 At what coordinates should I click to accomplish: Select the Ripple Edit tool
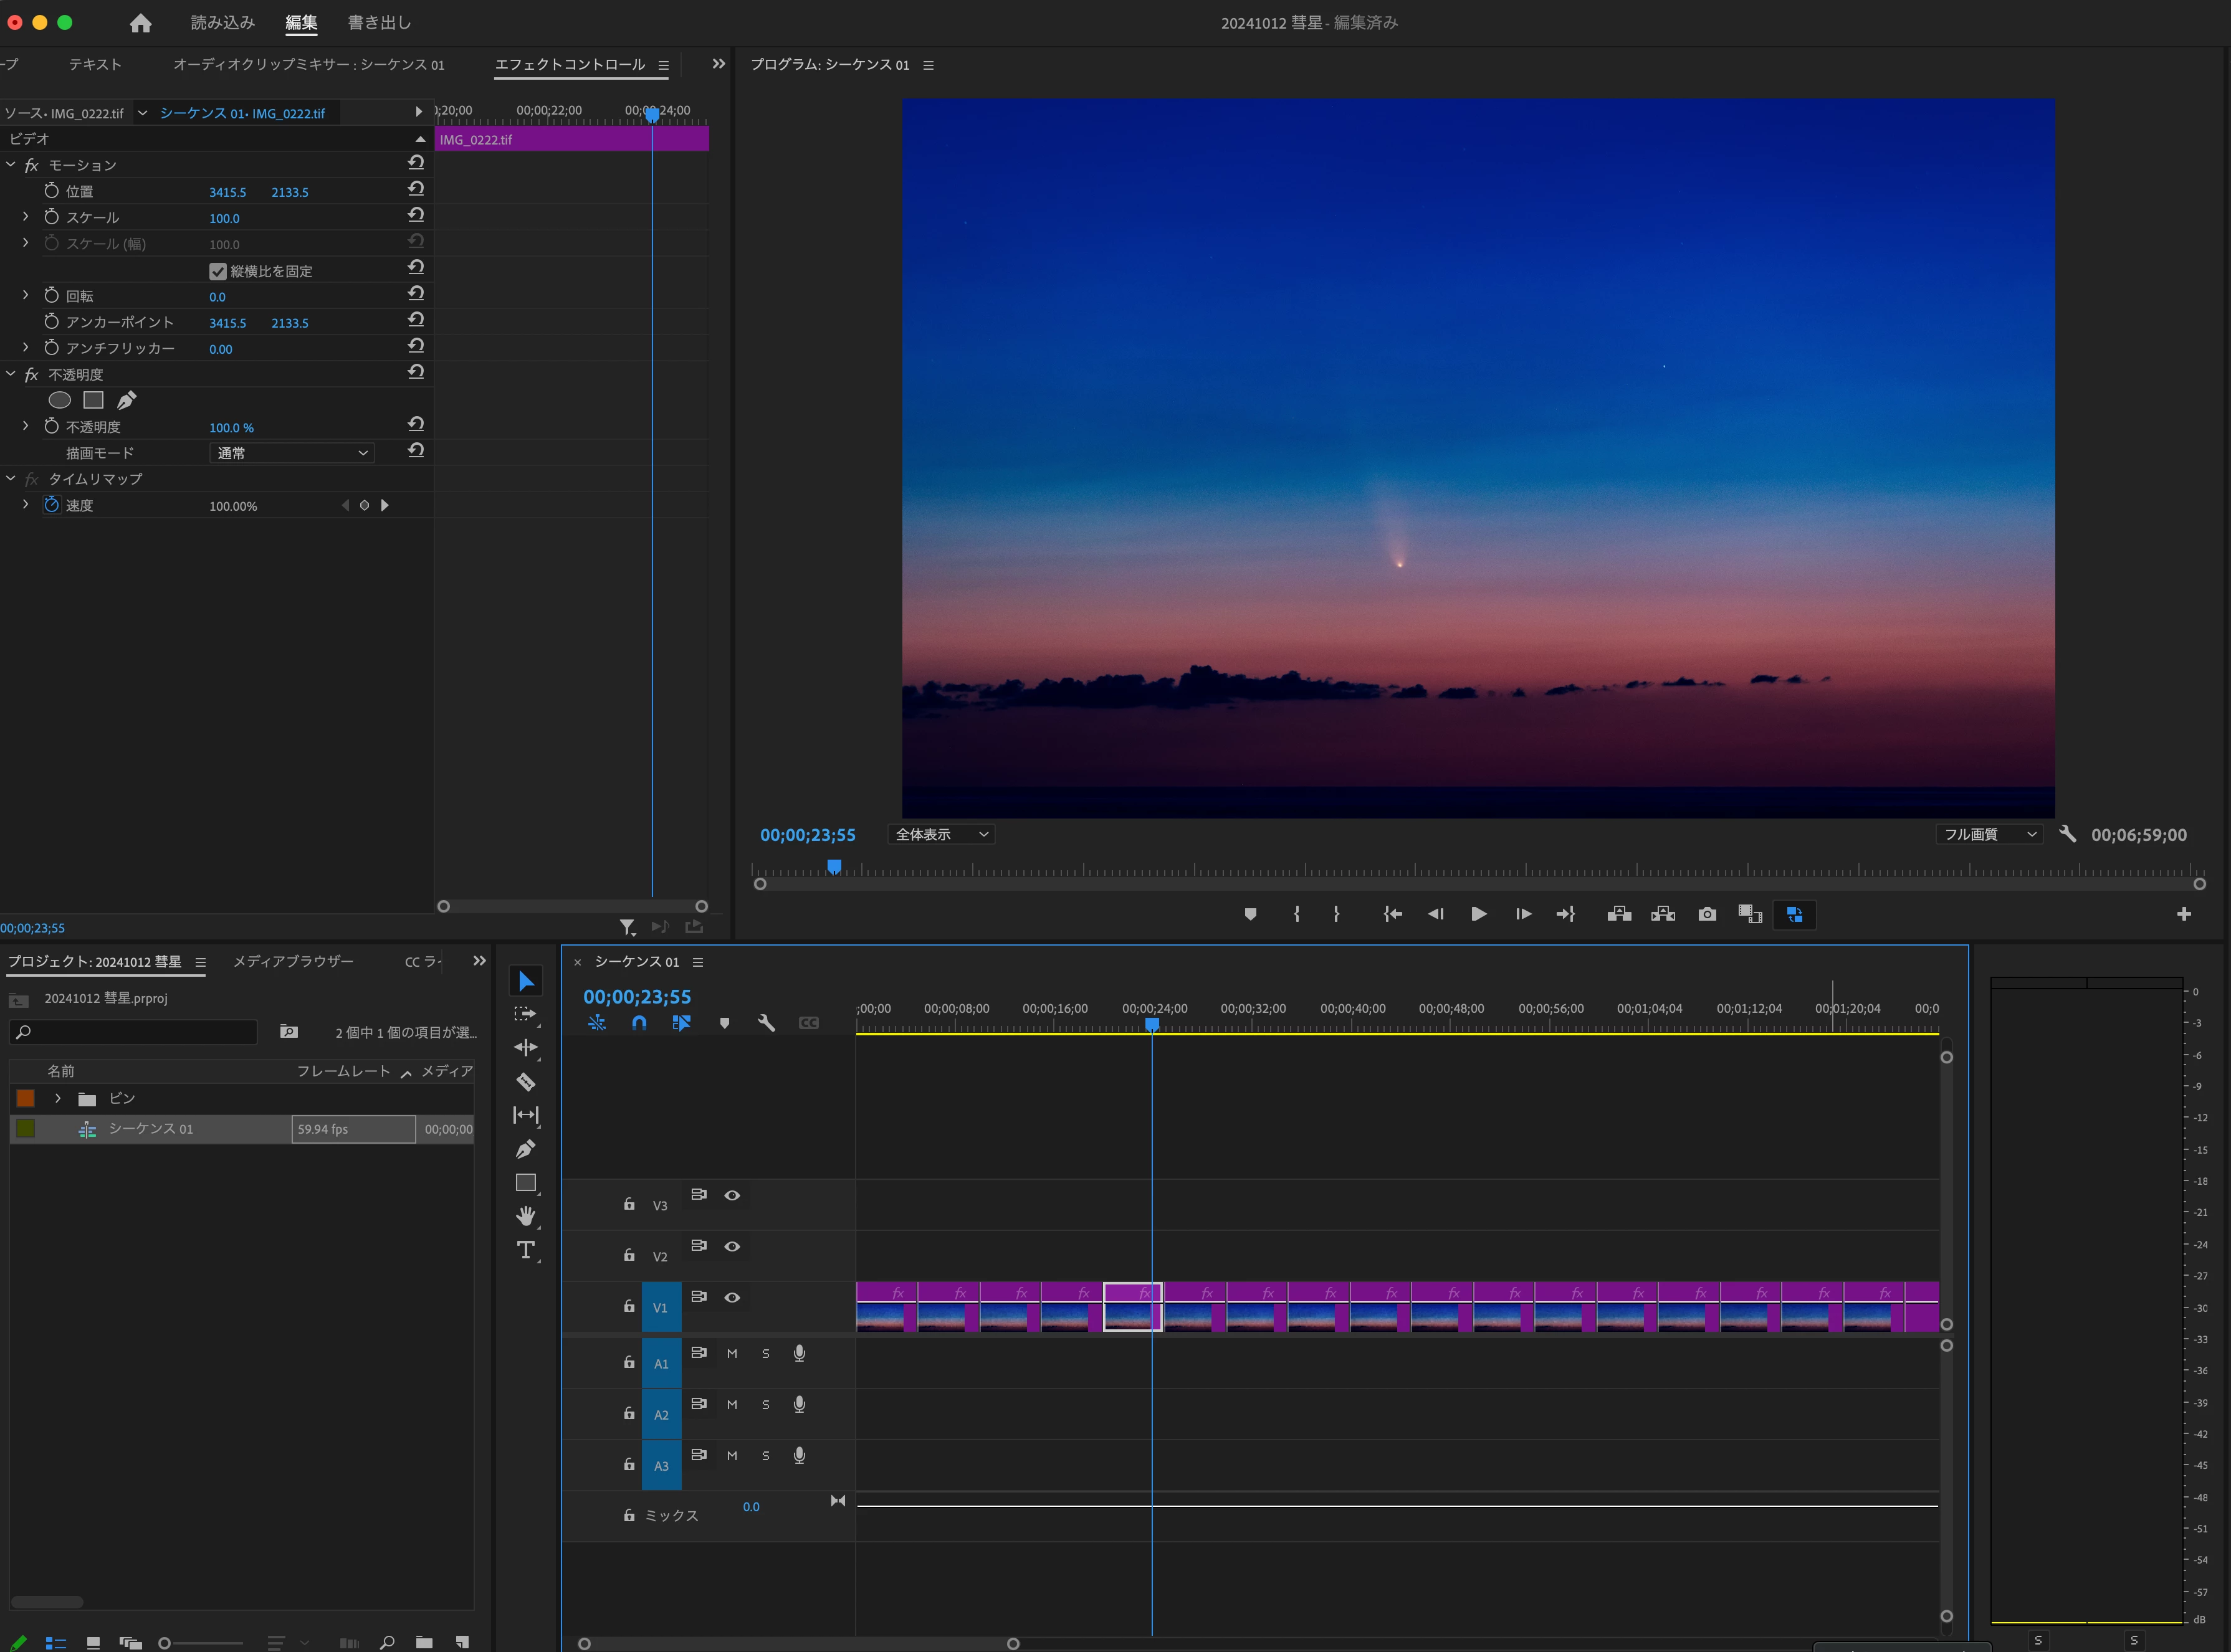[525, 1047]
